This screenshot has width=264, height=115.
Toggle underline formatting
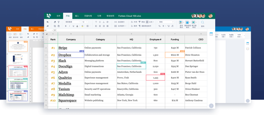pyautogui.click(x=73, y=26)
